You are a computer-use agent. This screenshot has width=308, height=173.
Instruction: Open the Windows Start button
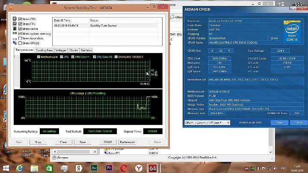(6, 168)
